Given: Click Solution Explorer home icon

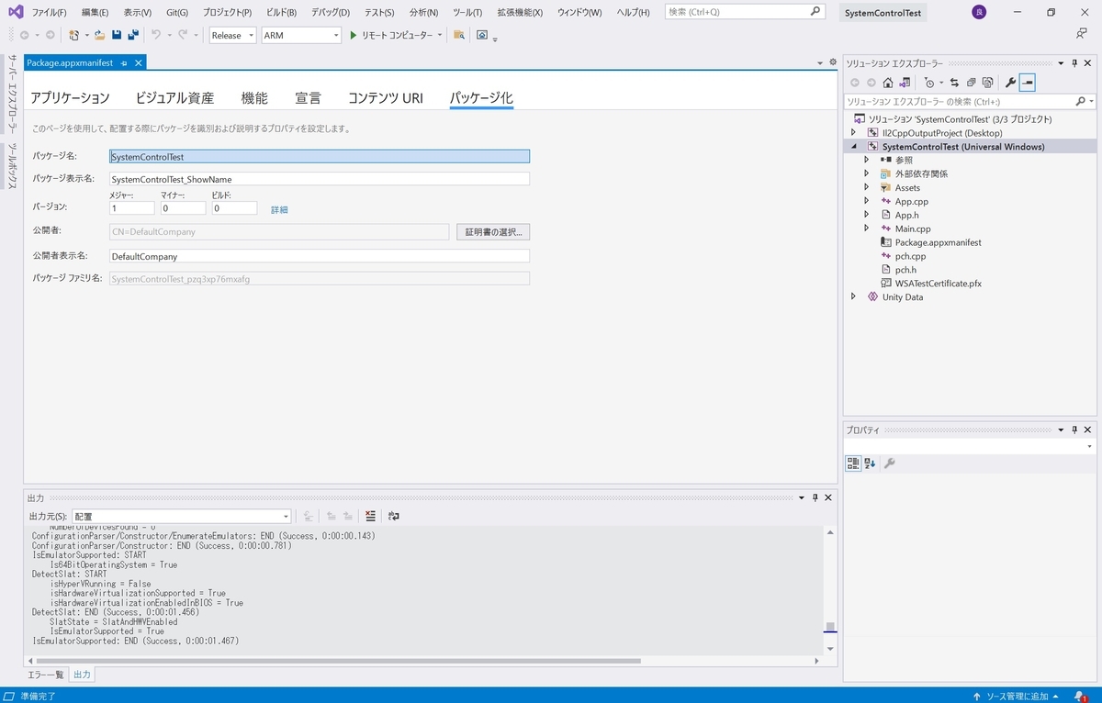Looking at the screenshot, I should (888, 83).
